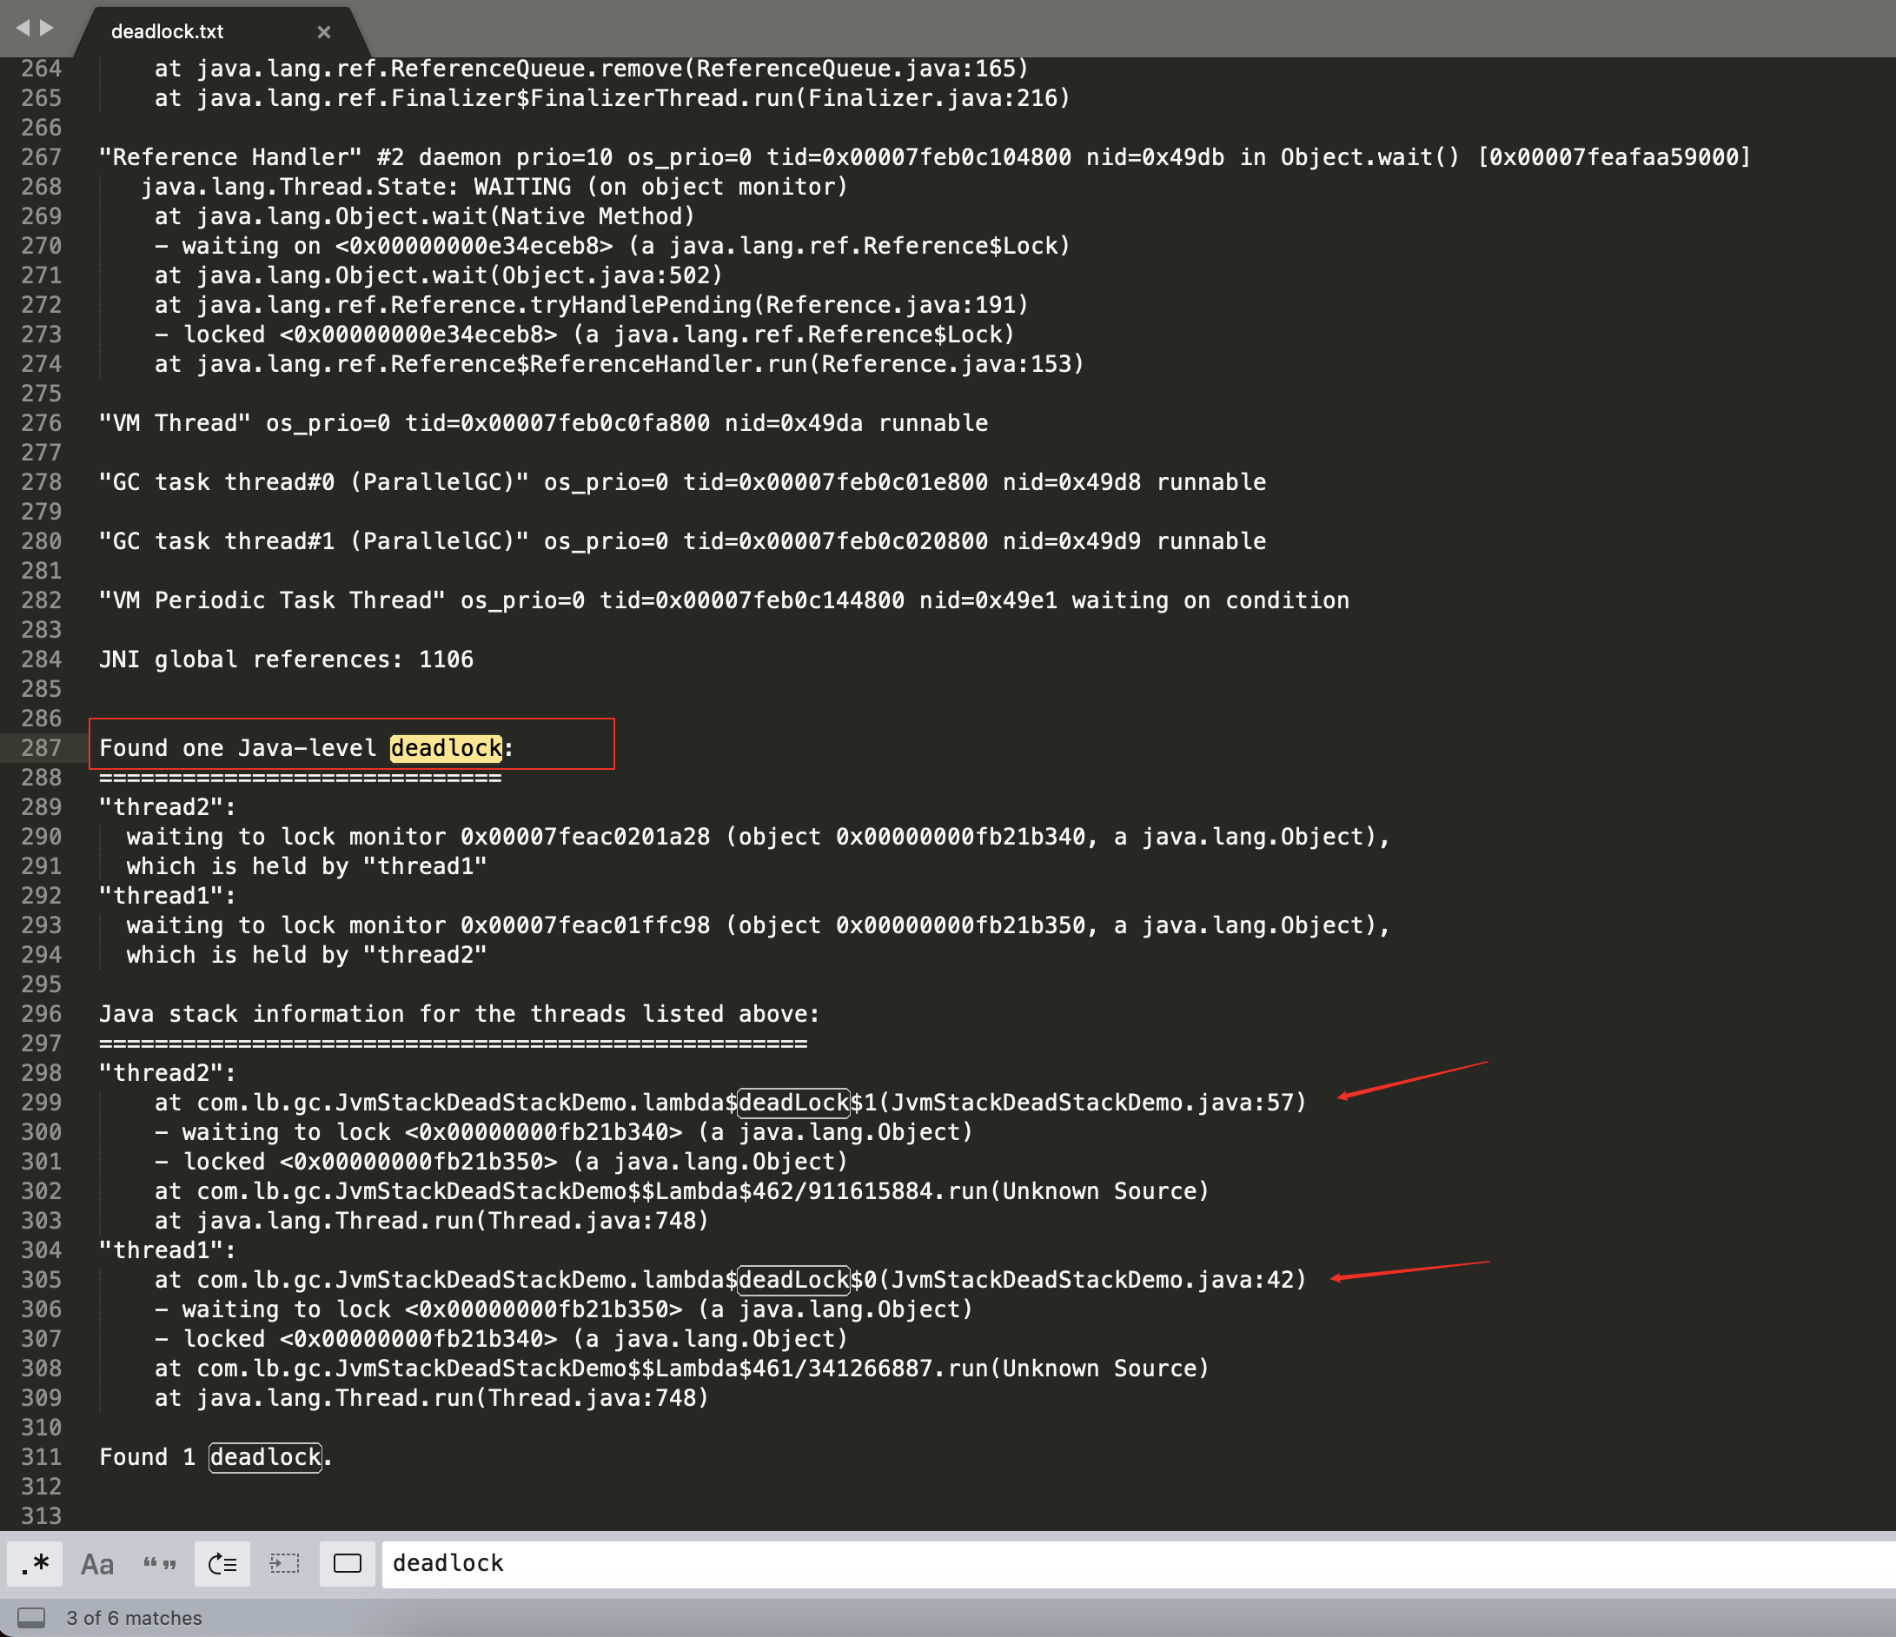Go to next tab with right arrow
This screenshot has width=1896, height=1637.
tap(47, 29)
